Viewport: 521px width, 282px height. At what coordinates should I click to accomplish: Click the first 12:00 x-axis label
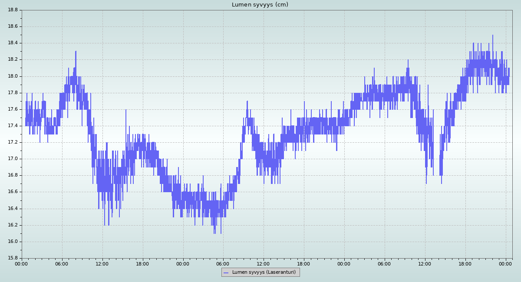click(x=102, y=263)
